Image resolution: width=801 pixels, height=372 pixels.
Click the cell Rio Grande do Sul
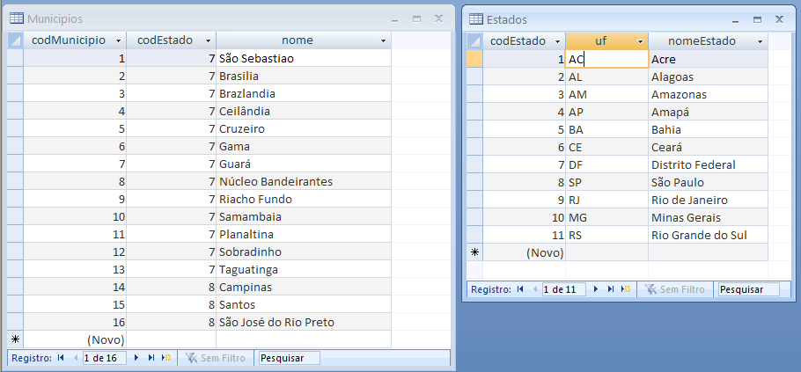click(x=708, y=235)
